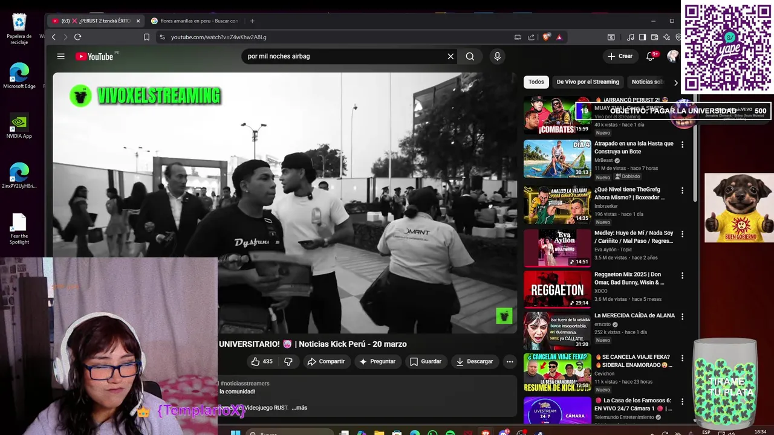Open YouTube notifications bell
This screenshot has height=435, width=774.
651,56
